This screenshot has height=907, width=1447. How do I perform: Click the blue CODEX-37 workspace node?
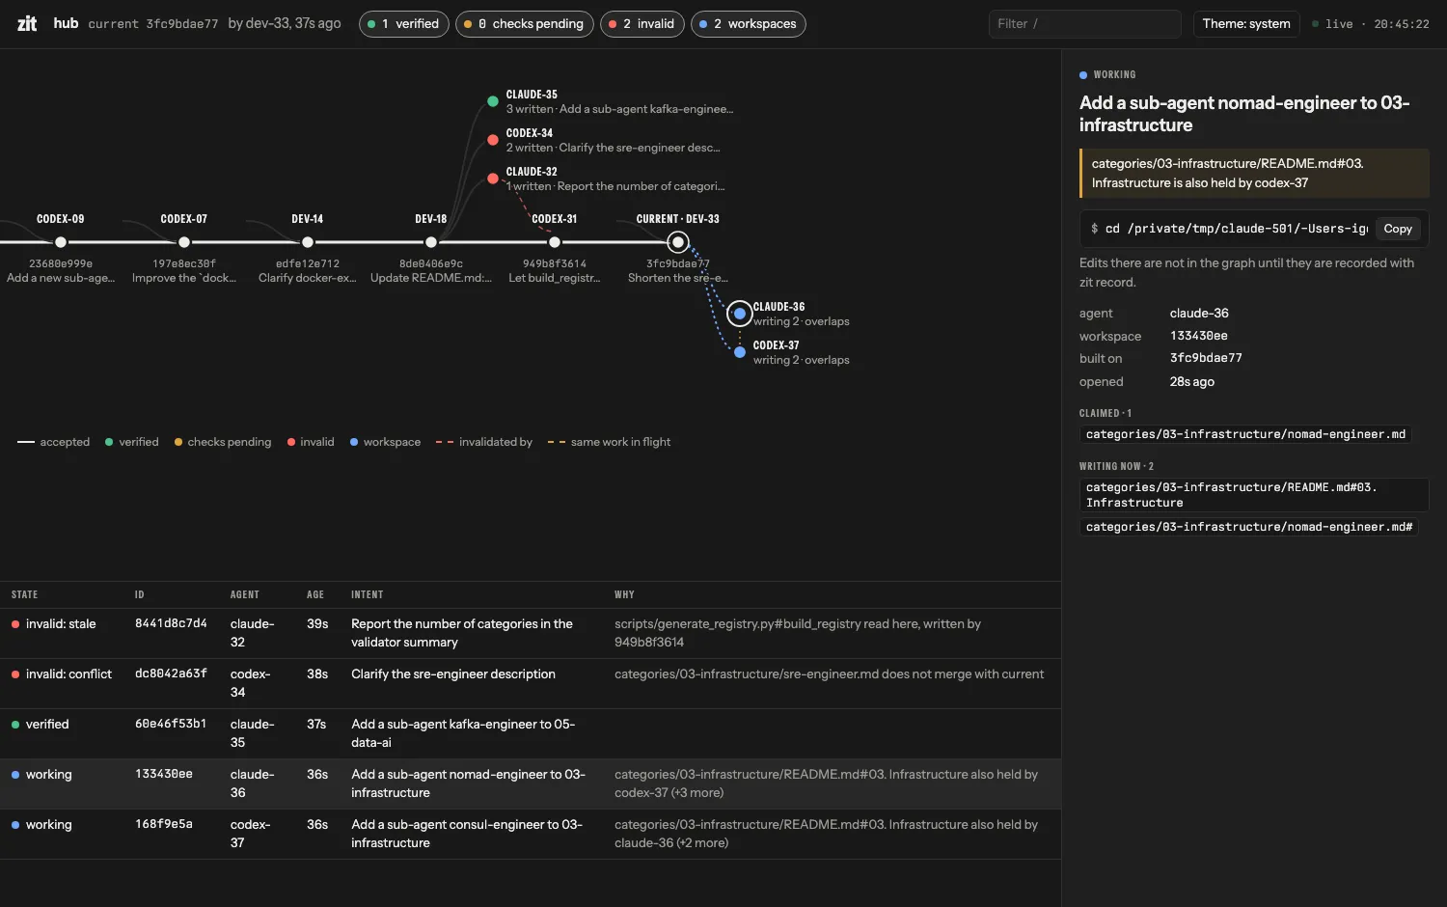pyautogui.click(x=740, y=352)
